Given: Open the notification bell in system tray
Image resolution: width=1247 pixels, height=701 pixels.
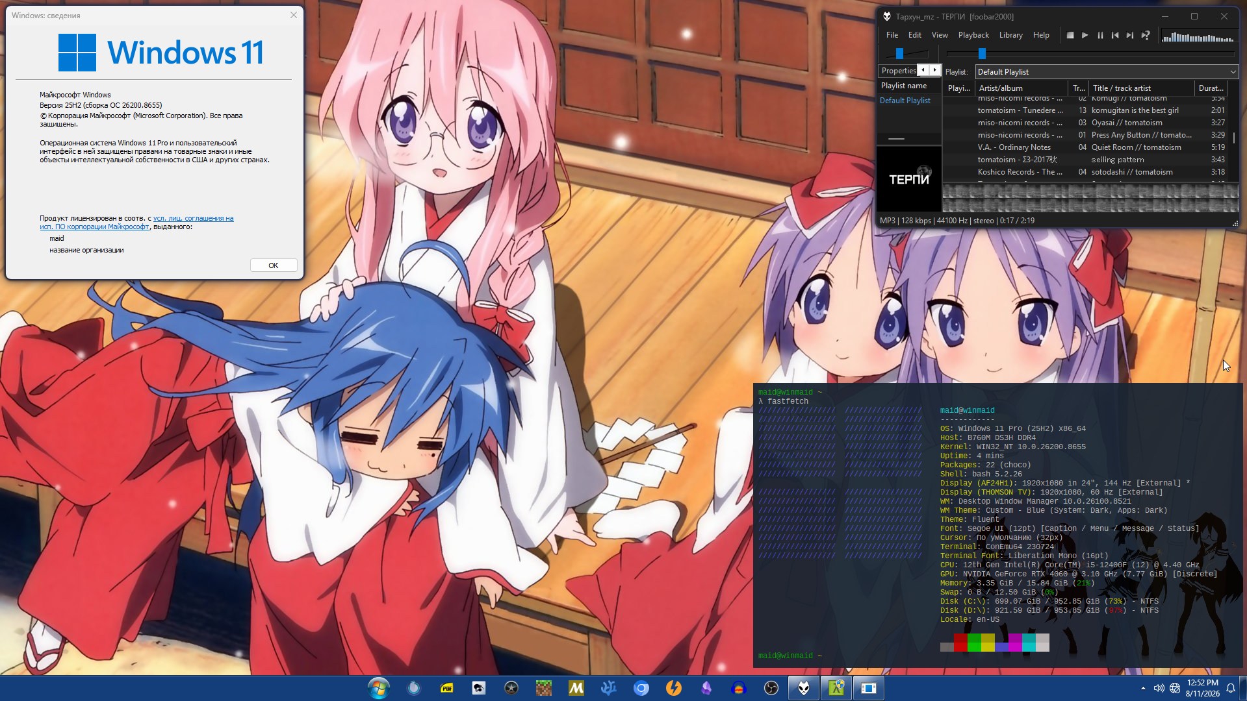Looking at the screenshot, I should point(1231,688).
